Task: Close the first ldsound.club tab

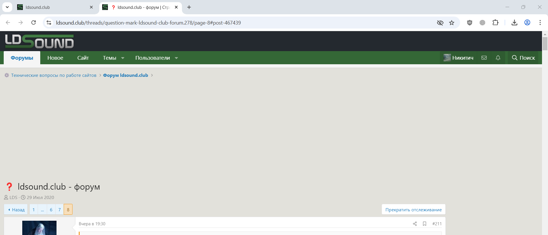Action: click(x=91, y=7)
